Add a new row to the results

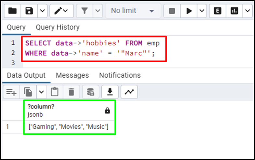pos(11,92)
